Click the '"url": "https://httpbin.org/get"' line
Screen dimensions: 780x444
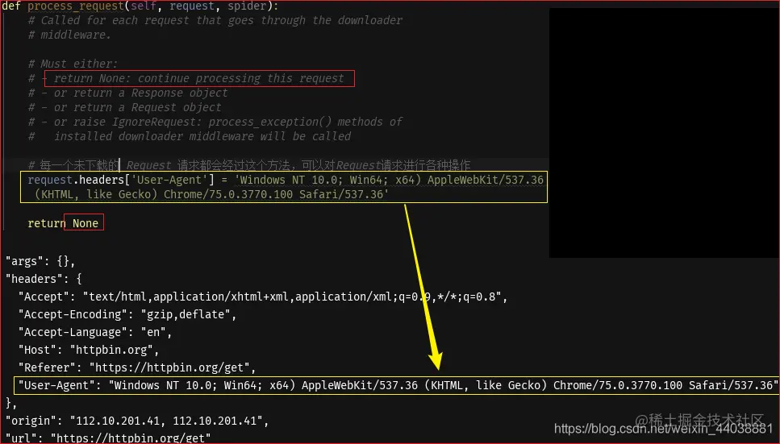tap(108, 438)
